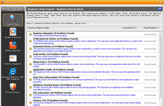Screen dimensions: 164x106
Task: Click the star icon beside Application Paths
Action: pyautogui.click(x=30, y=72)
